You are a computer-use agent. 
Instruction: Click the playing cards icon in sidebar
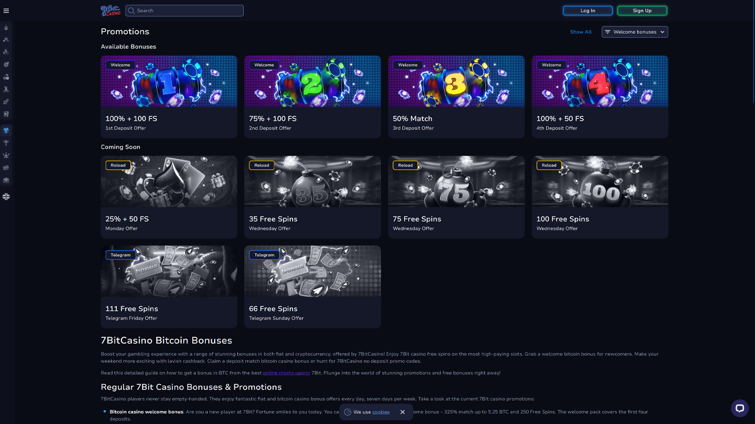[6, 114]
